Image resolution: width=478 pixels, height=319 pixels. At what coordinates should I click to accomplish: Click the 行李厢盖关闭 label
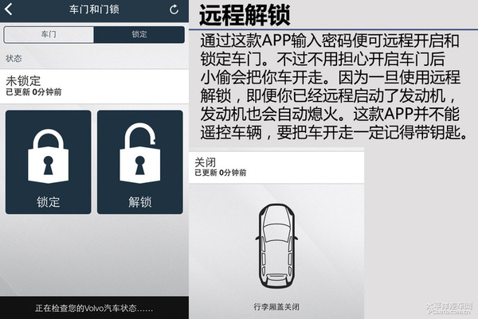[x=276, y=306]
